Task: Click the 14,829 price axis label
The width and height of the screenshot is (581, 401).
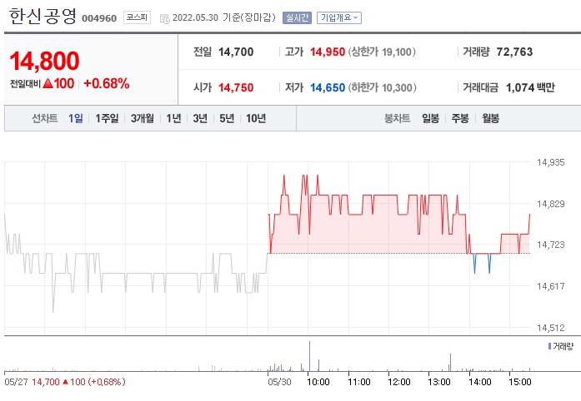Action: pos(551,204)
